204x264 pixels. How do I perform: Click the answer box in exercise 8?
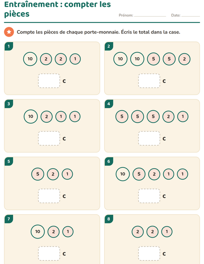pyautogui.click(x=149, y=253)
